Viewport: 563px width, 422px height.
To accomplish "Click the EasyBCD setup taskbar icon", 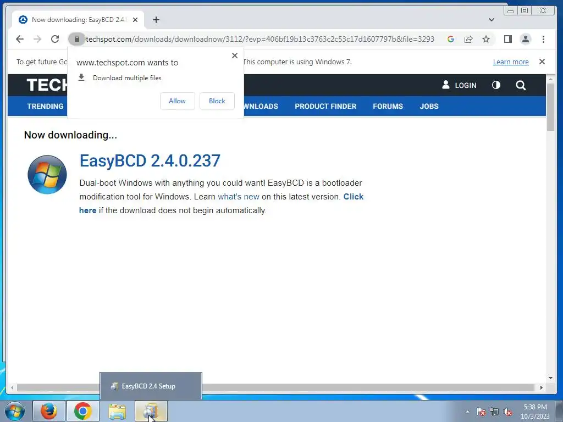I will coord(151,411).
